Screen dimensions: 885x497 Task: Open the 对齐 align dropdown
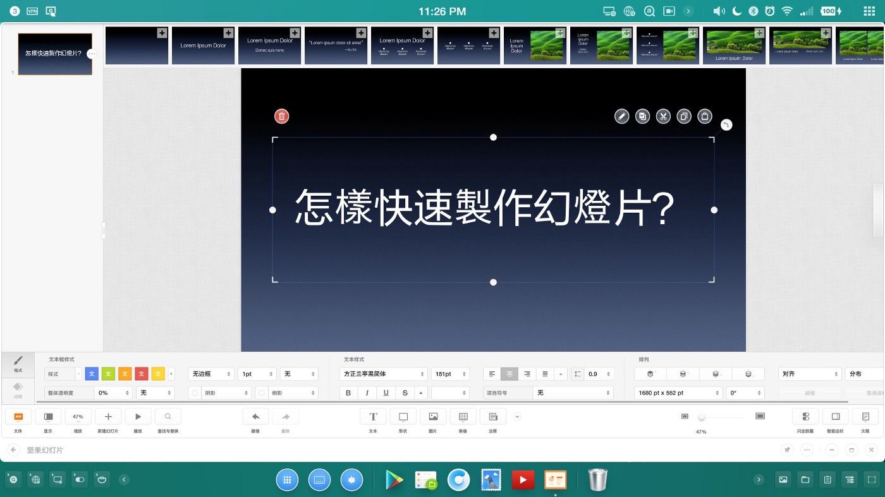point(809,374)
